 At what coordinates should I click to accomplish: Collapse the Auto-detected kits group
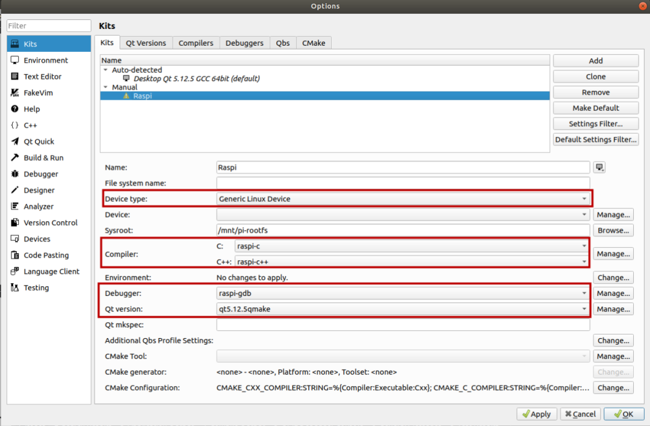pyautogui.click(x=106, y=70)
